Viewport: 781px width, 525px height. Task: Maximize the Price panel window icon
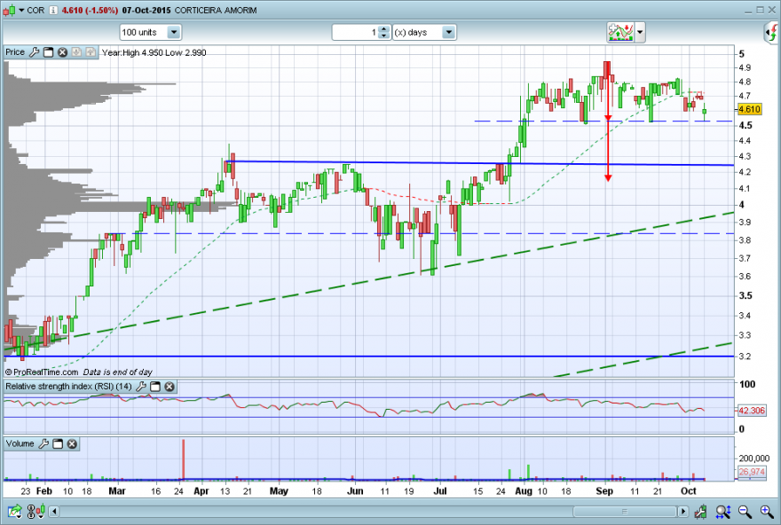click(x=48, y=52)
